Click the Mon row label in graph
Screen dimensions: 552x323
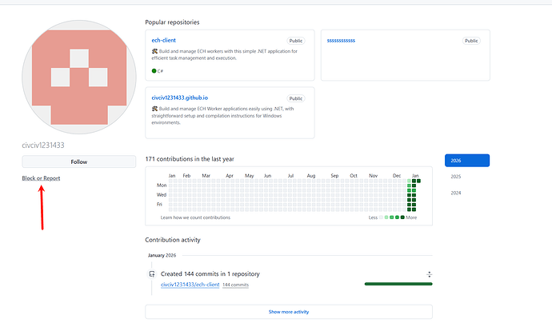tap(162, 185)
